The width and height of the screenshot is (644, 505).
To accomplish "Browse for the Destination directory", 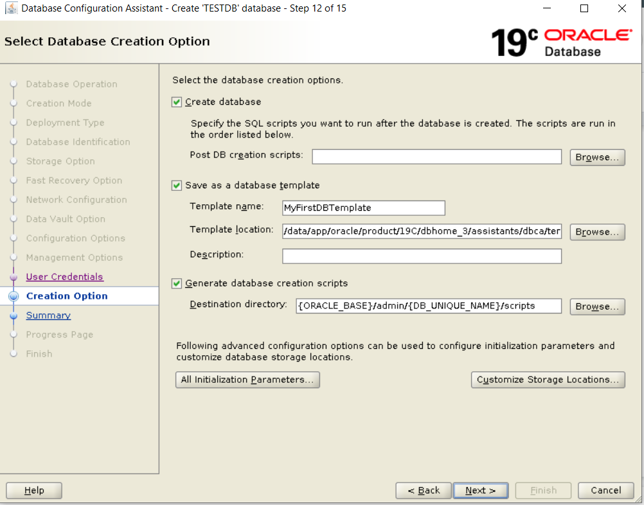I will point(597,306).
